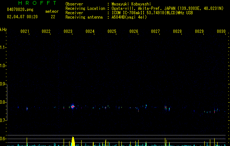The height and width of the screenshot is (146, 230).
Task: Click the meteor label
Action: (52, 11)
